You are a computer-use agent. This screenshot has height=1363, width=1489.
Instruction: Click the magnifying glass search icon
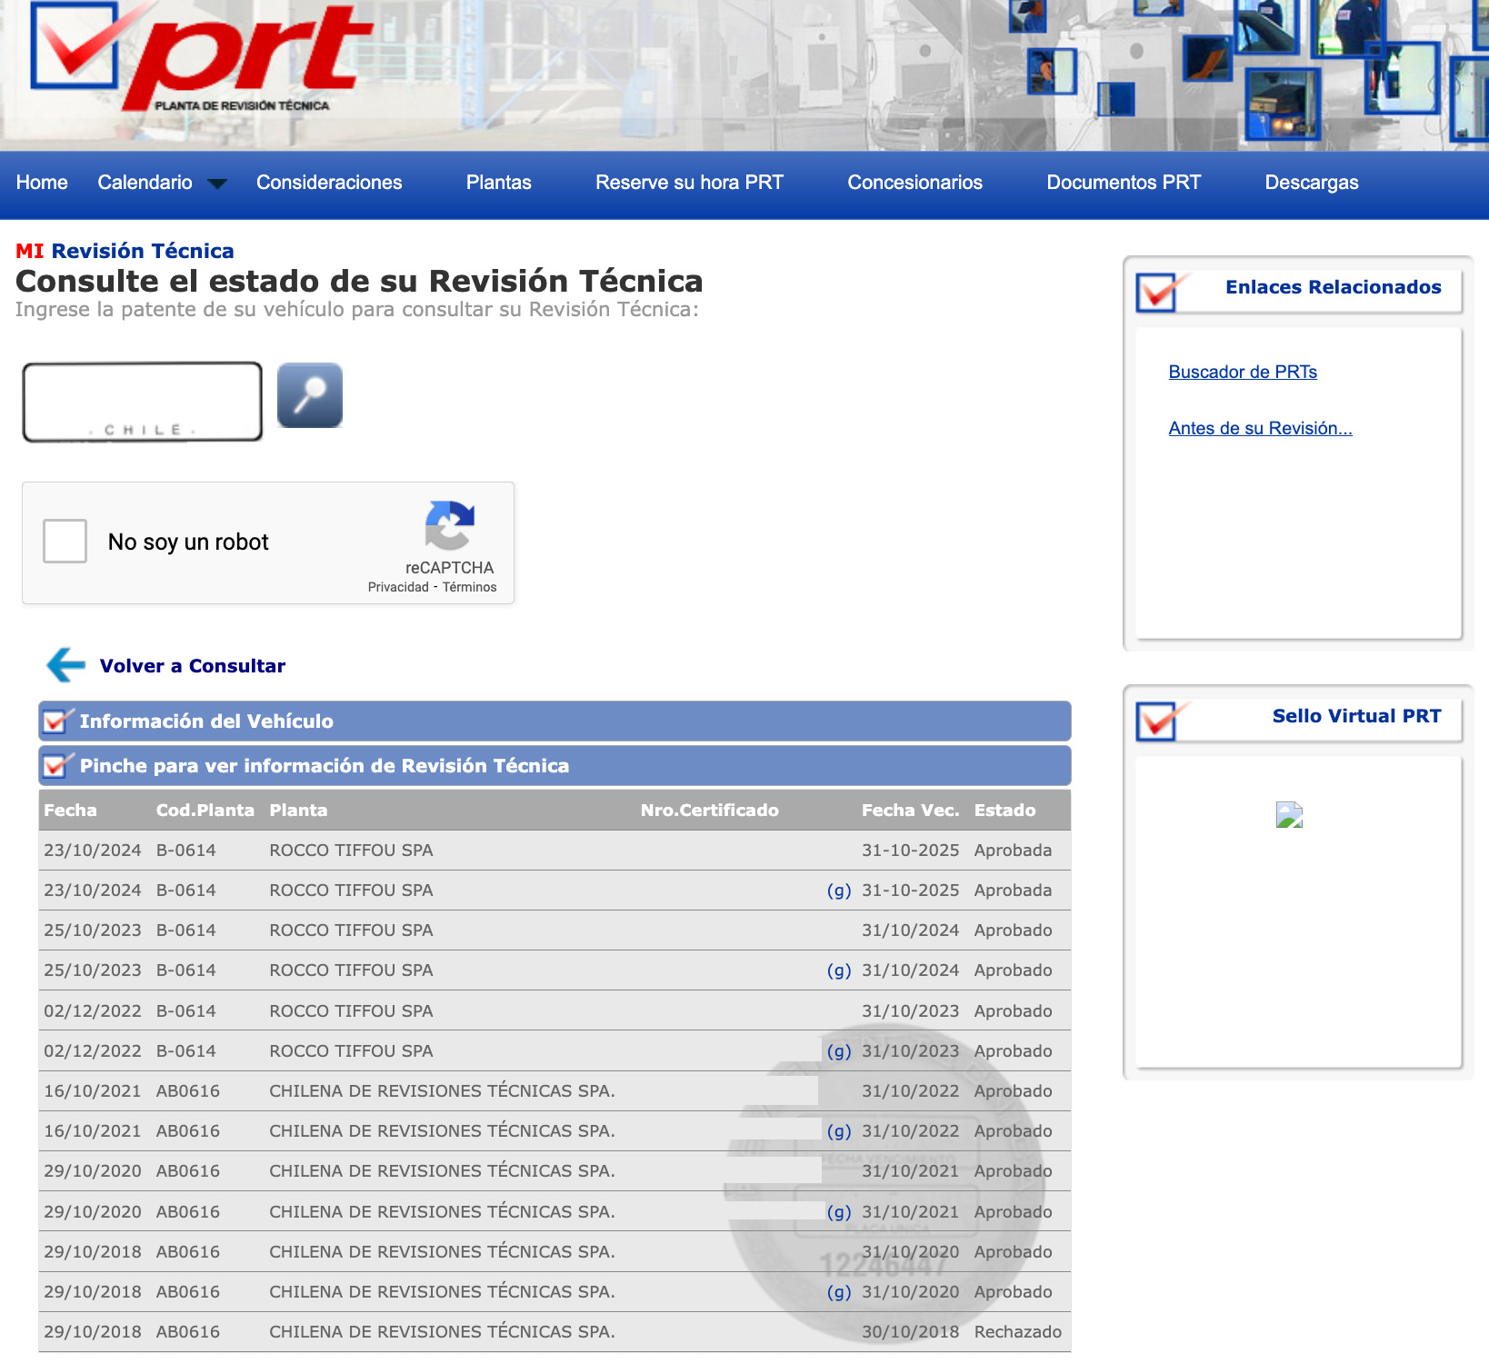tap(308, 394)
